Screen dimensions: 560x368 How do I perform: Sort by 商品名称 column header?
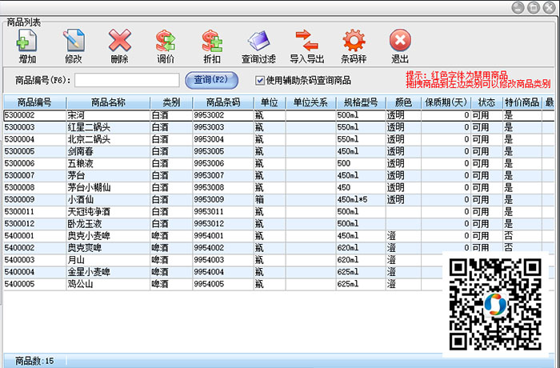pyautogui.click(x=108, y=102)
